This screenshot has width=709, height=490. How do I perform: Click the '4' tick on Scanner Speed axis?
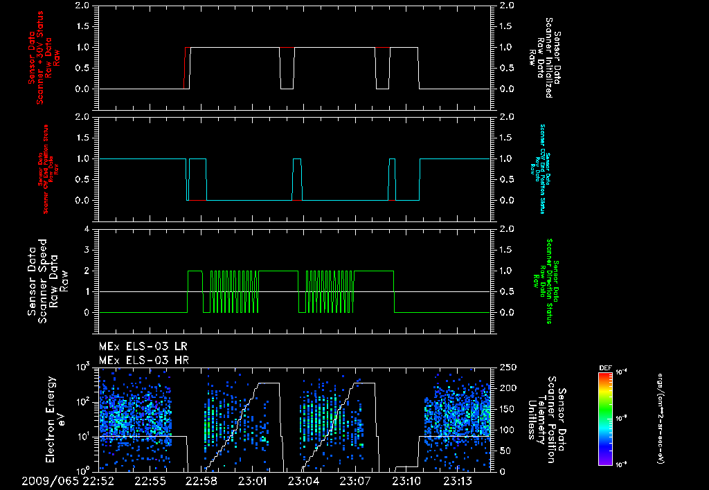87,228
